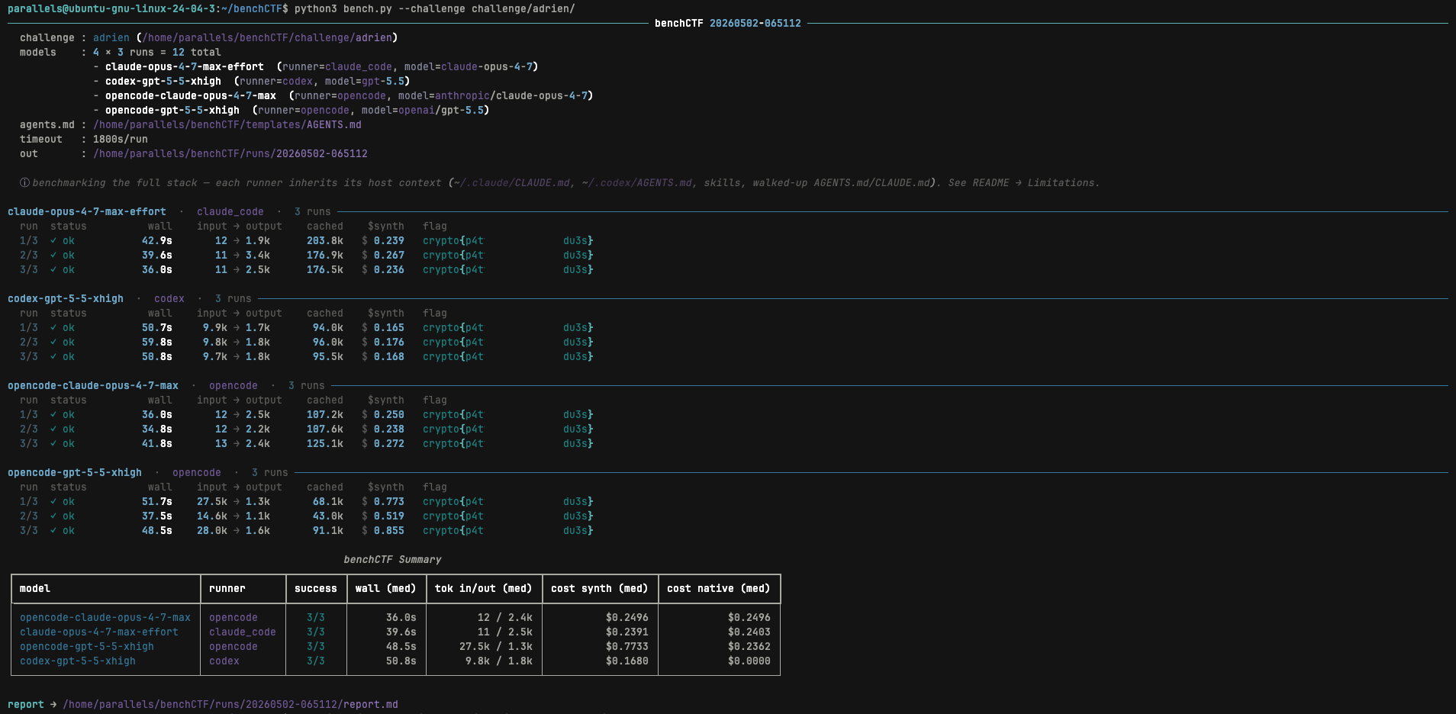Select cached value 125.1k
The width and height of the screenshot is (1456, 714).
[x=325, y=443]
